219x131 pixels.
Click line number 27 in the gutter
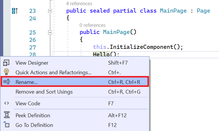pos(33,47)
